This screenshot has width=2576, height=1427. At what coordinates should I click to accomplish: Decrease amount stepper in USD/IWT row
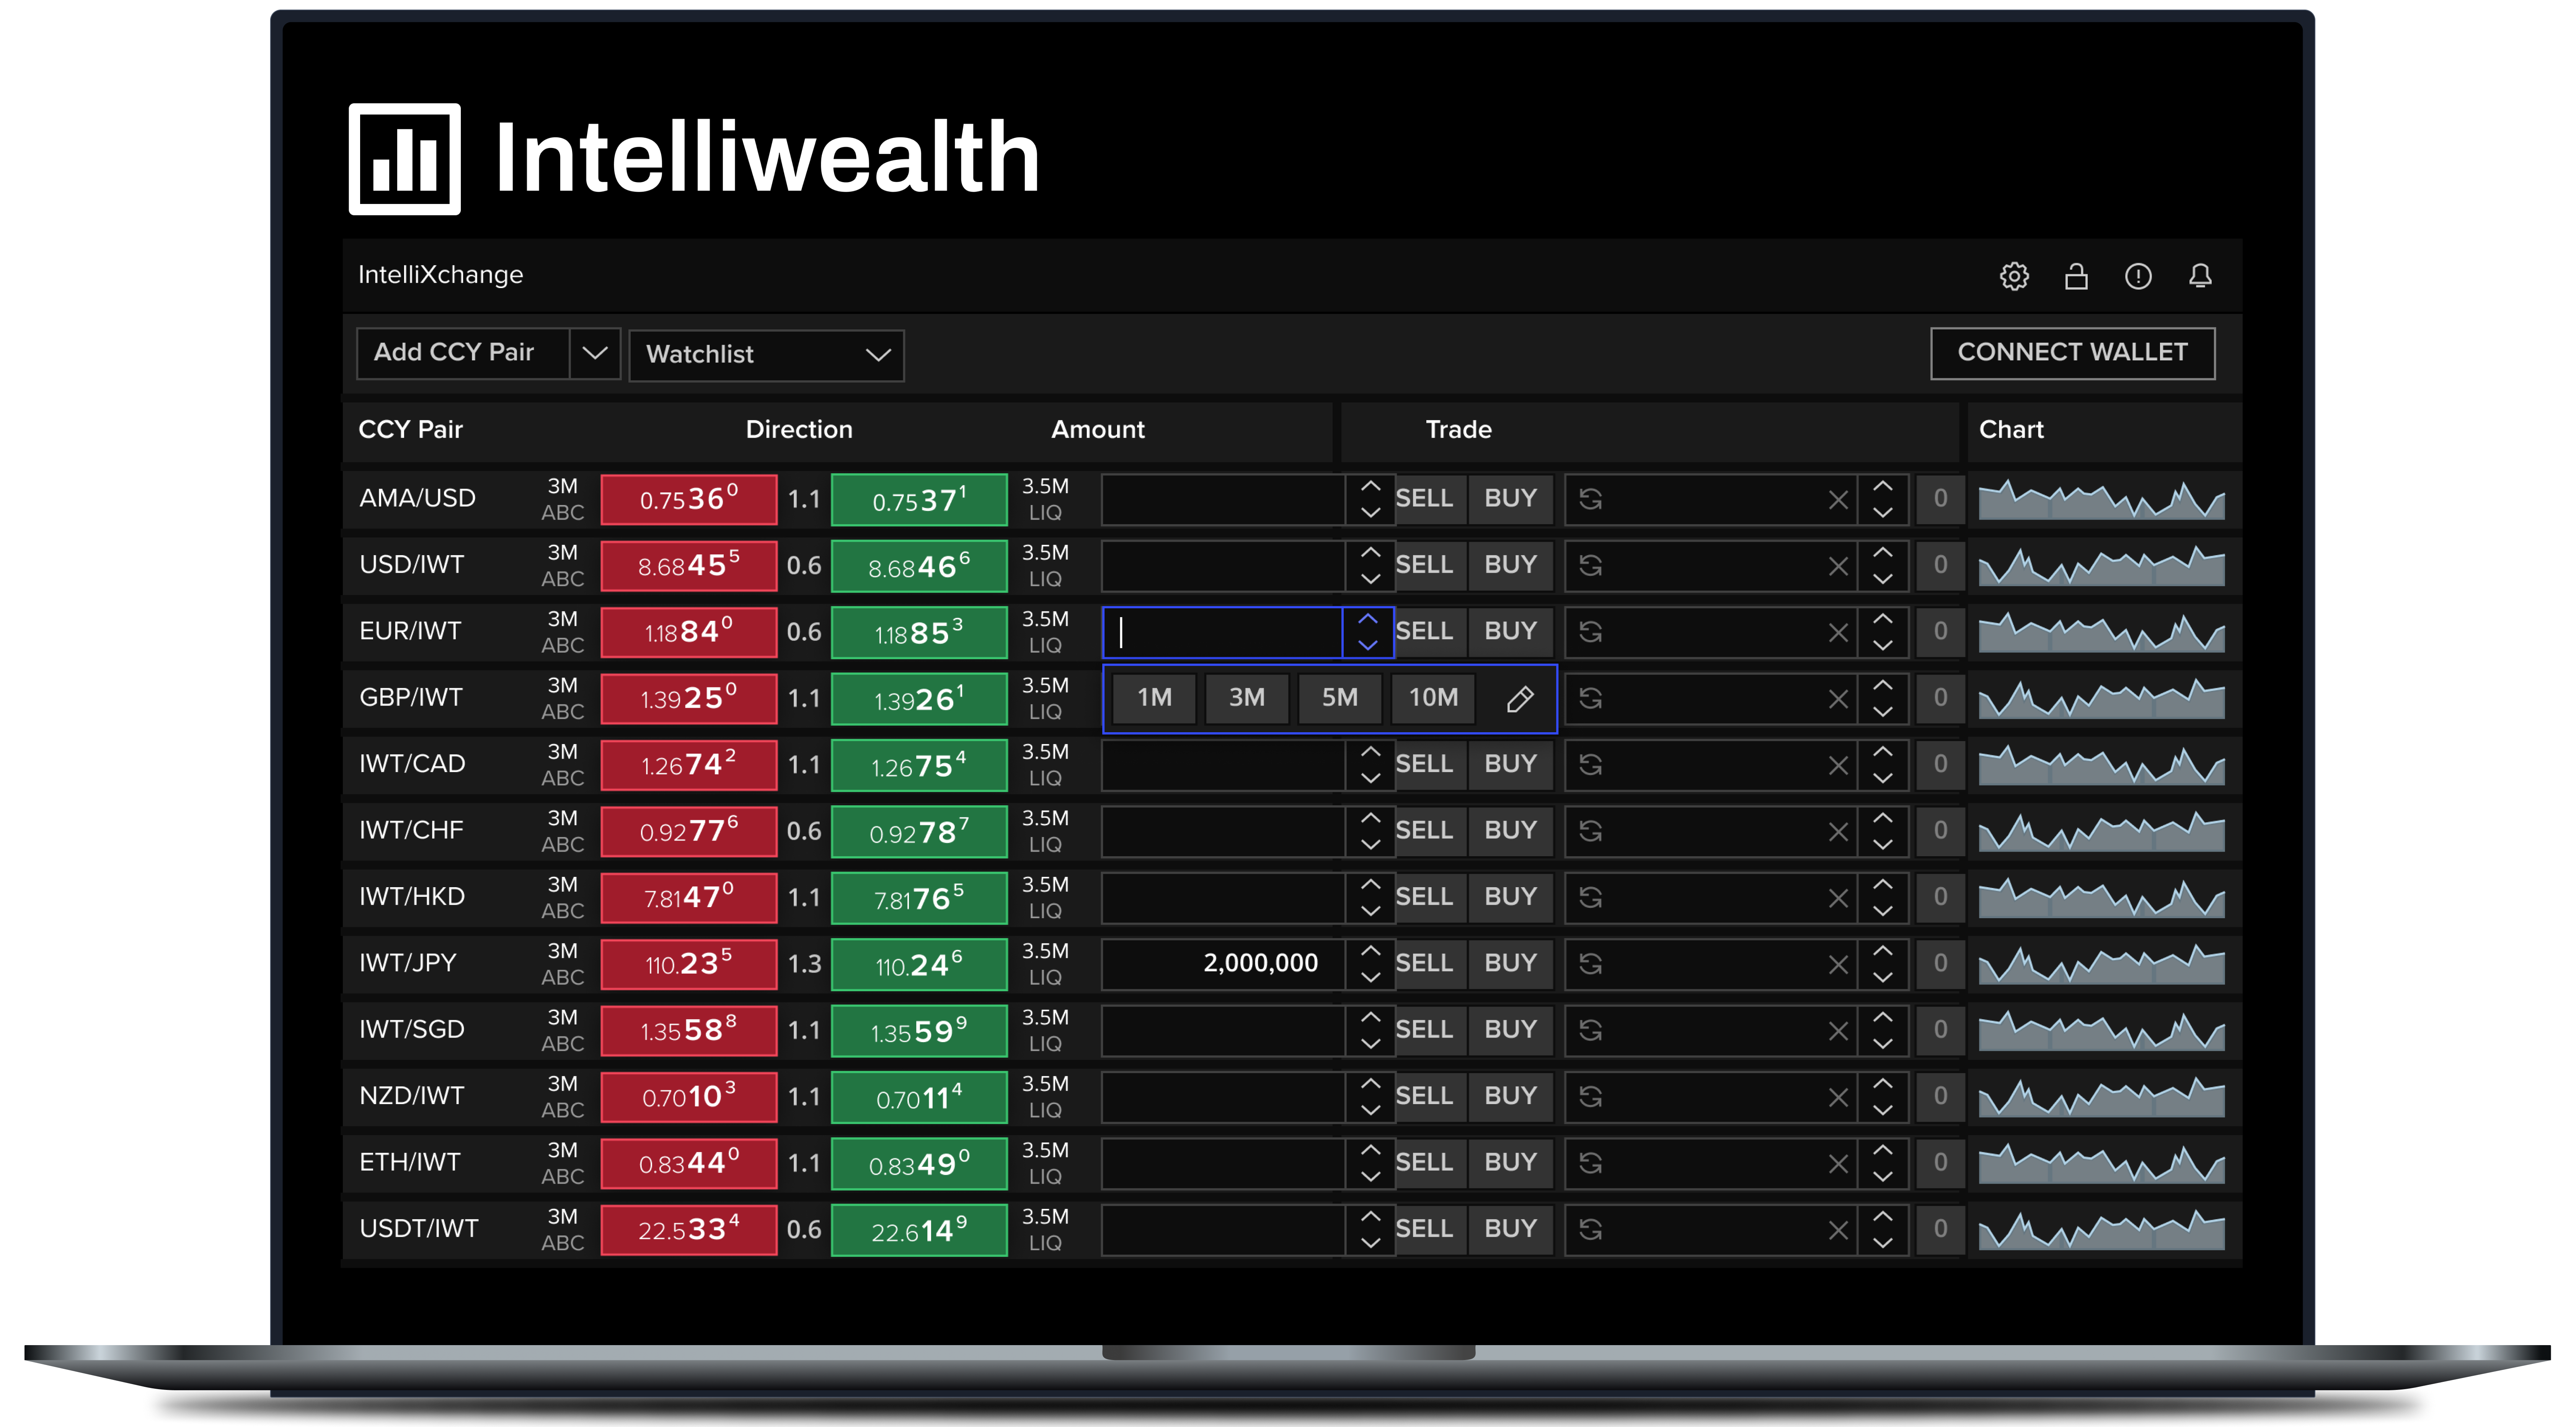click(x=1370, y=579)
